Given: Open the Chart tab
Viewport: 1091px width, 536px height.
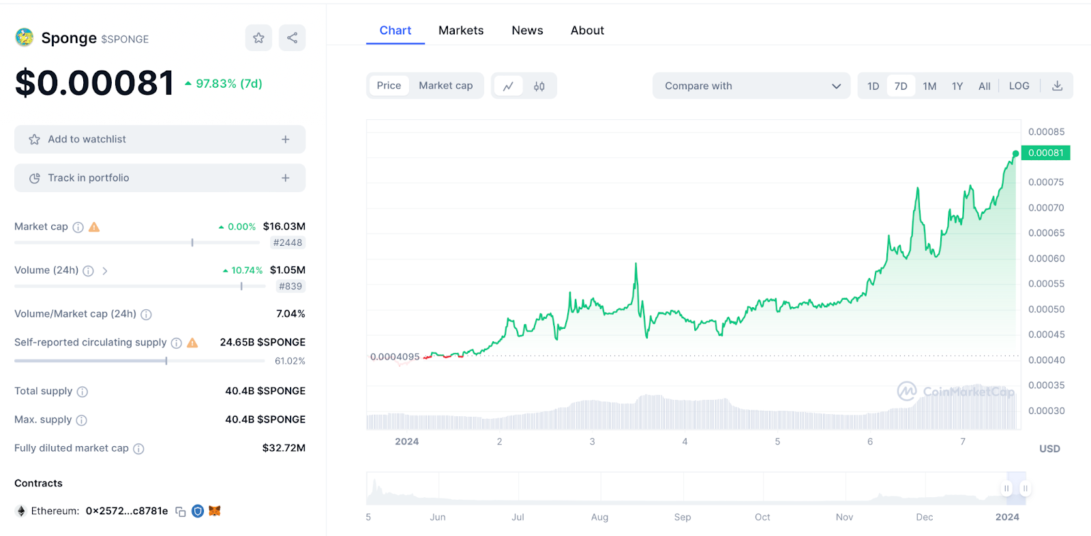Looking at the screenshot, I should coord(395,31).
